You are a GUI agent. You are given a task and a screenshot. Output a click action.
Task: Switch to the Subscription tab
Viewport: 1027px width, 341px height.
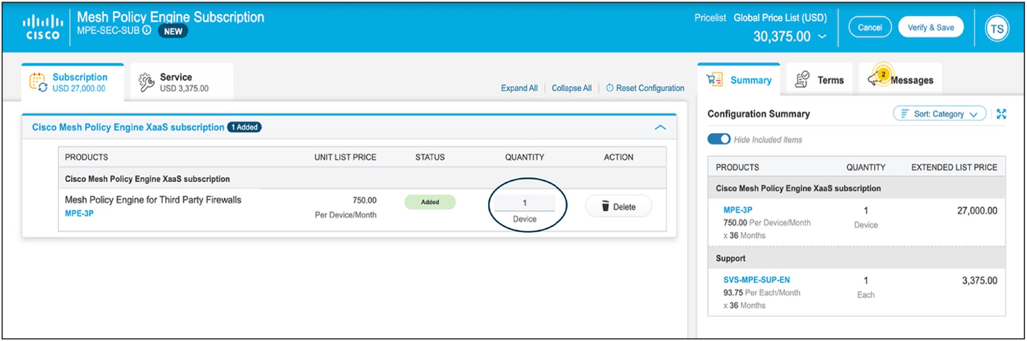(72, 82)
